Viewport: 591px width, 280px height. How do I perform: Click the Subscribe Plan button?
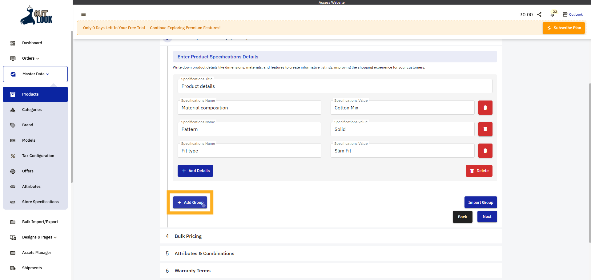(564, 28)
